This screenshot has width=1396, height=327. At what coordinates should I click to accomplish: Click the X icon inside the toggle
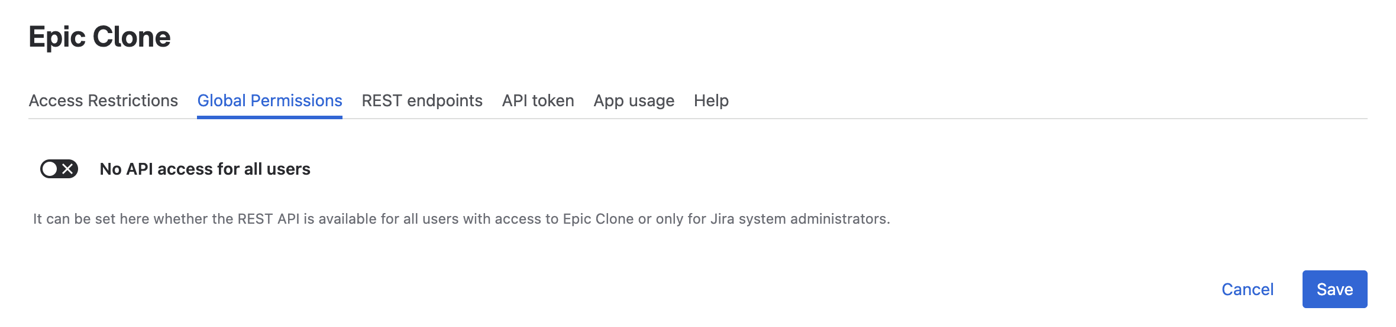[68, 169]
